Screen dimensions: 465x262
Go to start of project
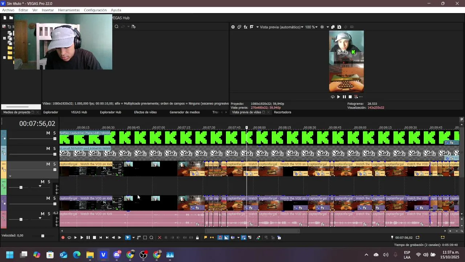[101, 238]
